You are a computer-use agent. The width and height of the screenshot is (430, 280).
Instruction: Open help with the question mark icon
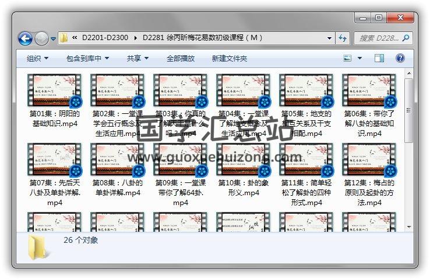point(400,58)
